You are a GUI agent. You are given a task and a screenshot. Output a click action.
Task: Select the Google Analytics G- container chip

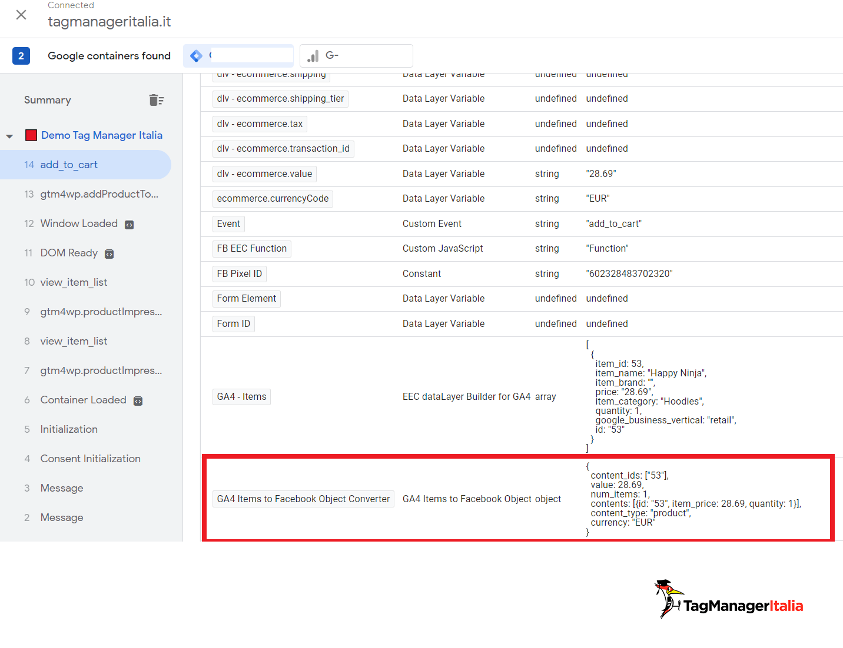pyautogui.click(x=356, y=56)
